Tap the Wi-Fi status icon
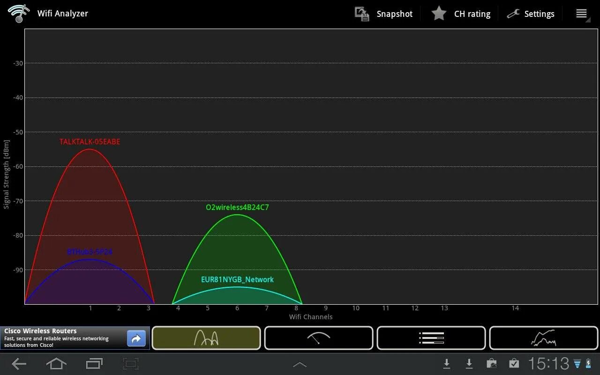This screenshot has width=600, height=375. 577,364
